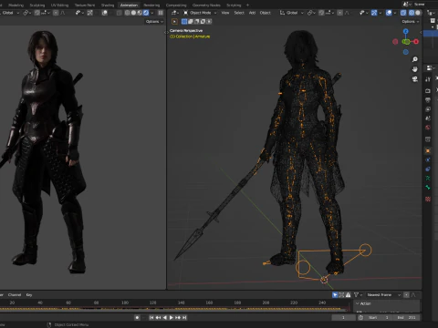The image size is (438, 328).
Task: Open the Channel menu in timeline
Action: [15, 295]
